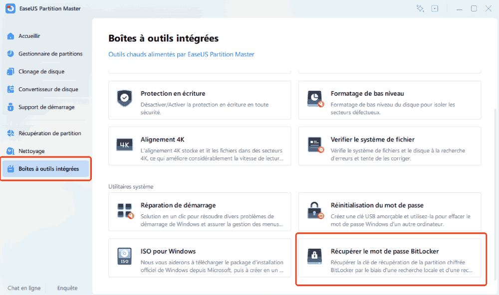Open the Protection en écriture tool title

coord(173,94)
